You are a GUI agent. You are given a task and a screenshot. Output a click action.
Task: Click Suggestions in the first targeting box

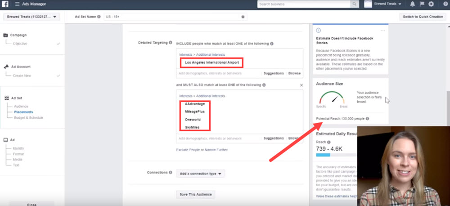[274, 73]
